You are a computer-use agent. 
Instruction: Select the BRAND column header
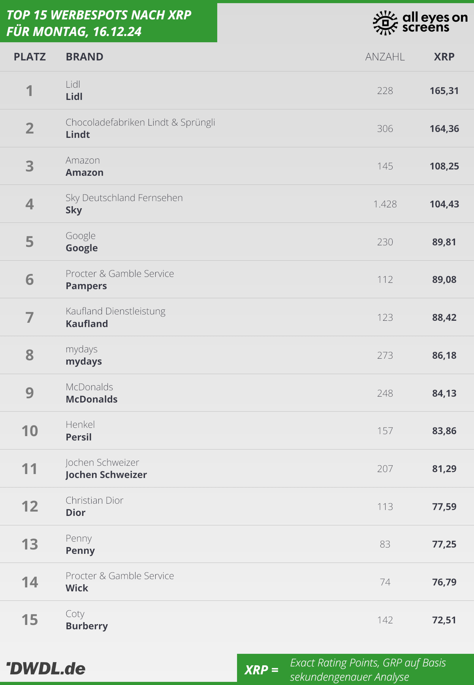point(85,57)
